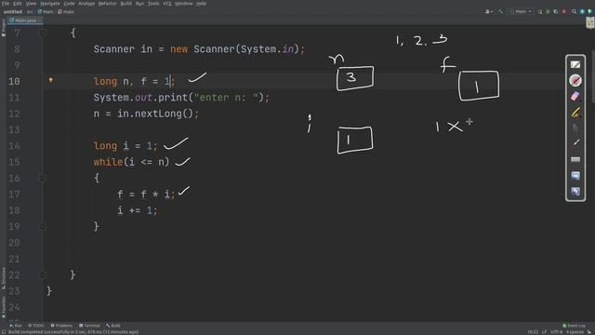The image size is (595, 335).
Task: Open the VCS menu
Action: point(167,4)
